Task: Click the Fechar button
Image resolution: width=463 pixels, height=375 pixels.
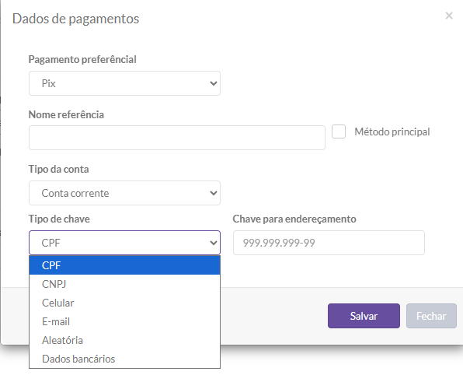Action: (x=431, y=316)
